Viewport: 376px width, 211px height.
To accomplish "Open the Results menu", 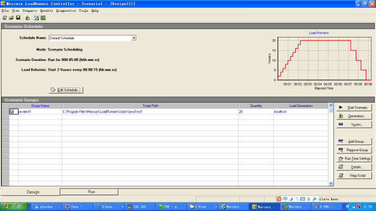I will 47,11.
